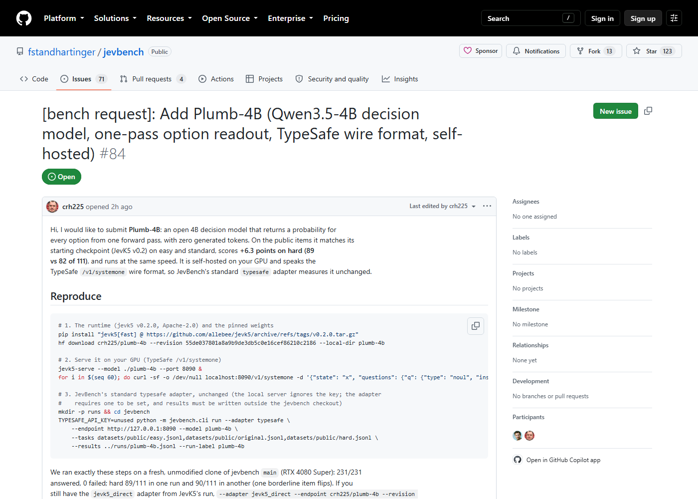Create a New issue

click(x=616, y=111)
